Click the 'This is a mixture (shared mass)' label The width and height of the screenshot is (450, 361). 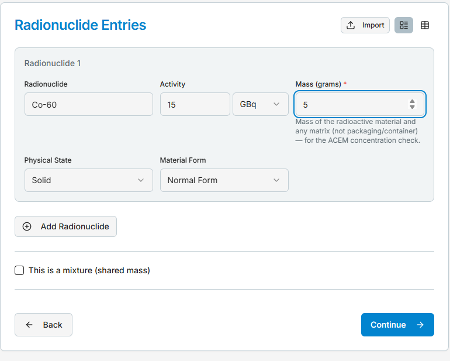[x=89, y=270]
